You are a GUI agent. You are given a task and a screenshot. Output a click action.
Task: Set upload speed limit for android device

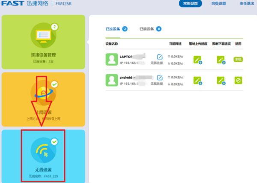click(x=197, y=80)
